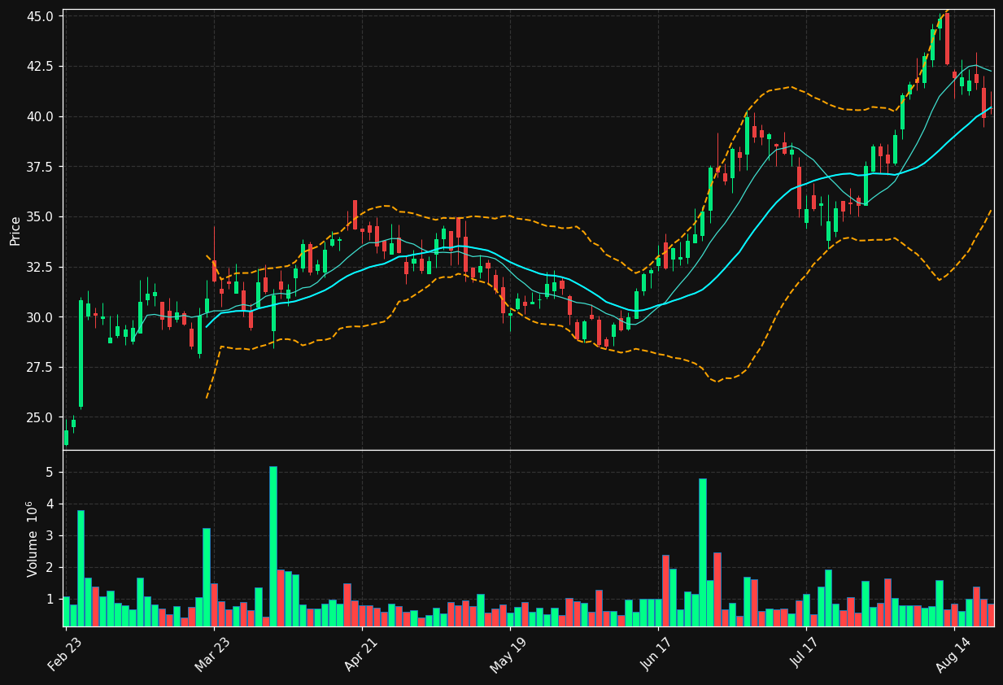
Task: Click the Price y-axis label
Action: 15,230
